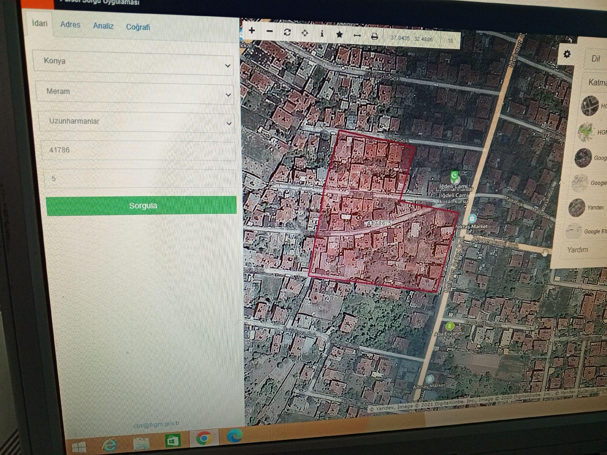The image size is (607, 455).
Task: Select the Google Et base layer thumbnail
Action: [x=573, y=231]
